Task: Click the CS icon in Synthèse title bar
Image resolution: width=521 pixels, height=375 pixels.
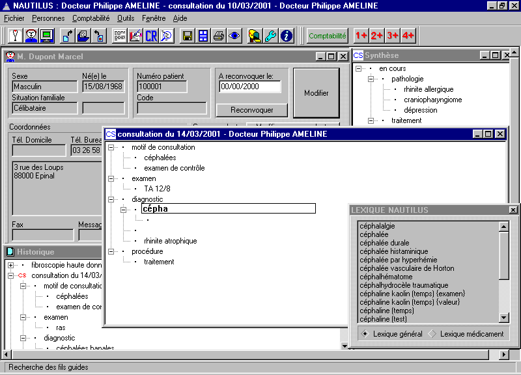Action: coord(358,55)
